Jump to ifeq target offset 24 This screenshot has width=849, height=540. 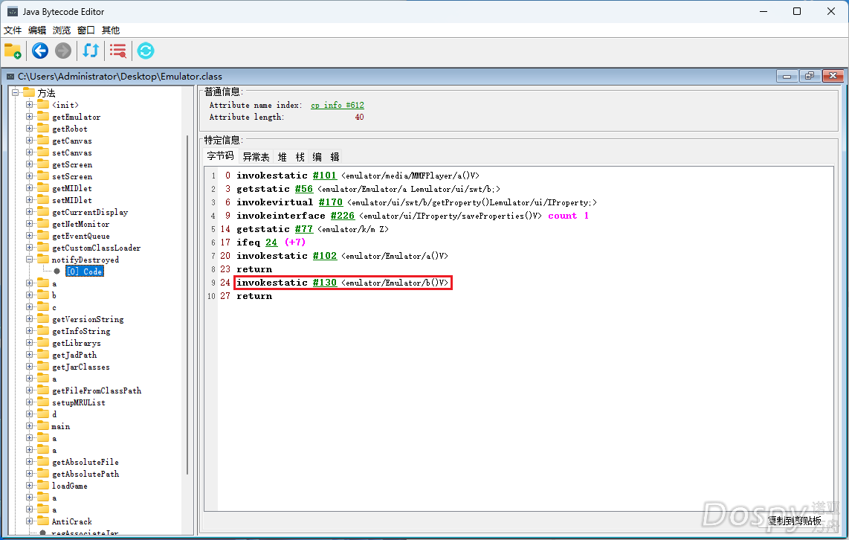[271, 242]
